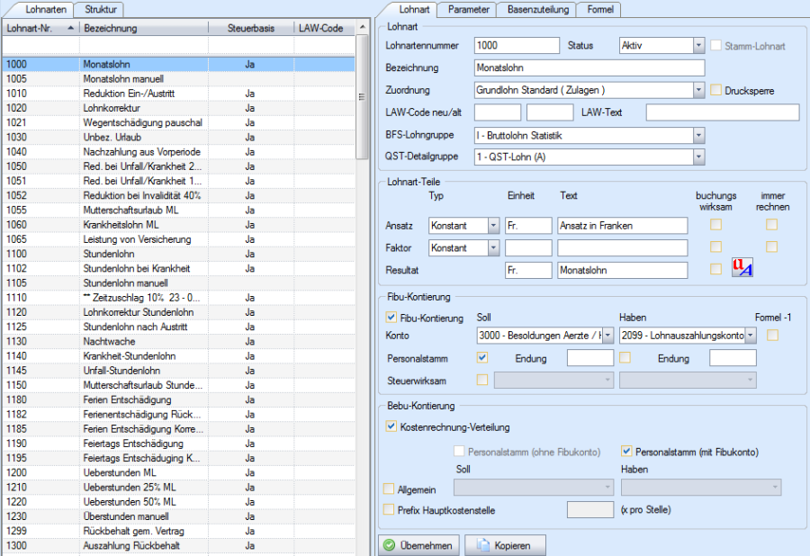This screenshot has width=810, height=556.
Task: Click the list scrollbar up arrow
Action: coord(362,27)
